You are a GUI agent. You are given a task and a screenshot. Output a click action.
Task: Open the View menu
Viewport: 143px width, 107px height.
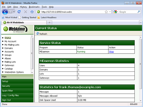click(x=15, y=7)
